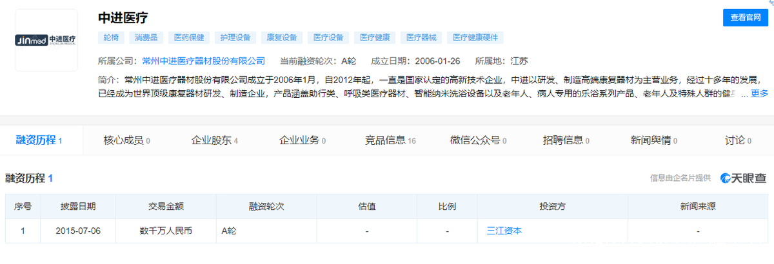Click the row number 1 cell
The image size is (774, 264).
coord(23,231)
